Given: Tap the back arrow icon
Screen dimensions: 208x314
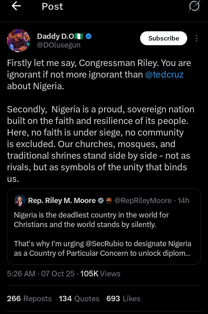Looking at the screenshot, I should point(16,6).
